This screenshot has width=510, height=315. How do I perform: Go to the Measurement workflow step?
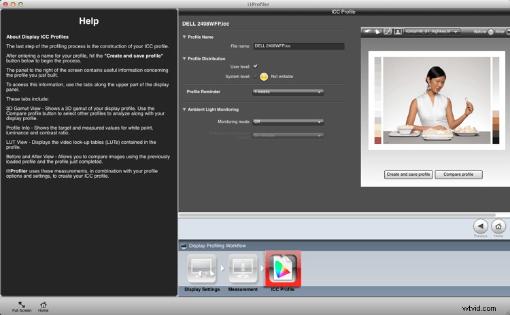point(243,270)
